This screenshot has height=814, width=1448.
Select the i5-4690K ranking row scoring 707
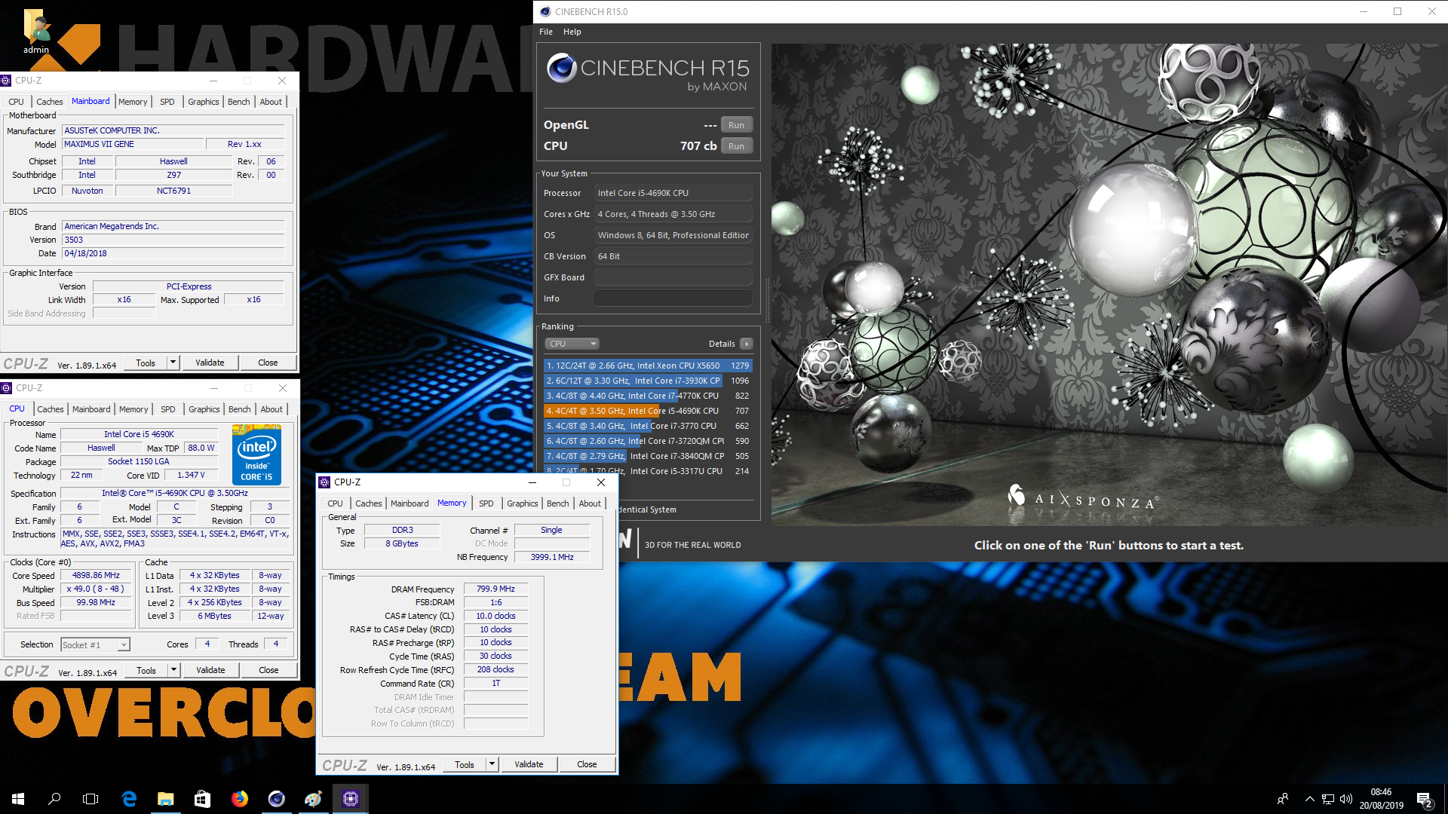coord(648,411)
